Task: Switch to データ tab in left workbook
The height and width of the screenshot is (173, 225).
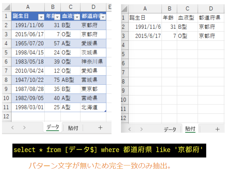Action: point(53,127)
